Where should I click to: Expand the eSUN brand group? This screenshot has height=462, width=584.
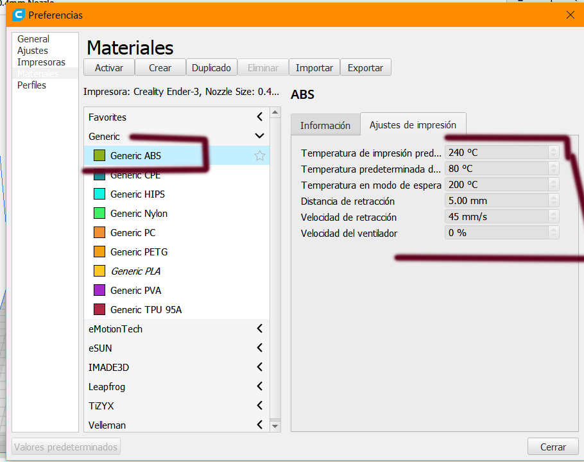259,348
